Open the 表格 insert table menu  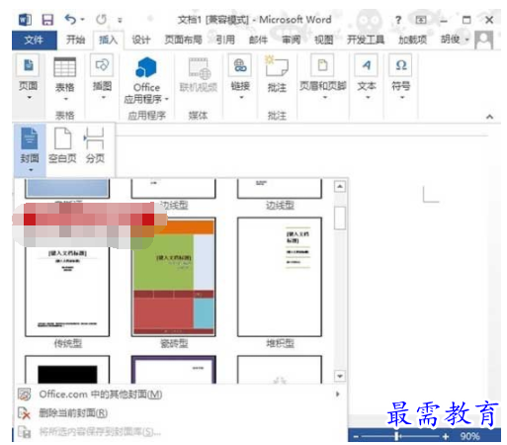coord(65,78)
